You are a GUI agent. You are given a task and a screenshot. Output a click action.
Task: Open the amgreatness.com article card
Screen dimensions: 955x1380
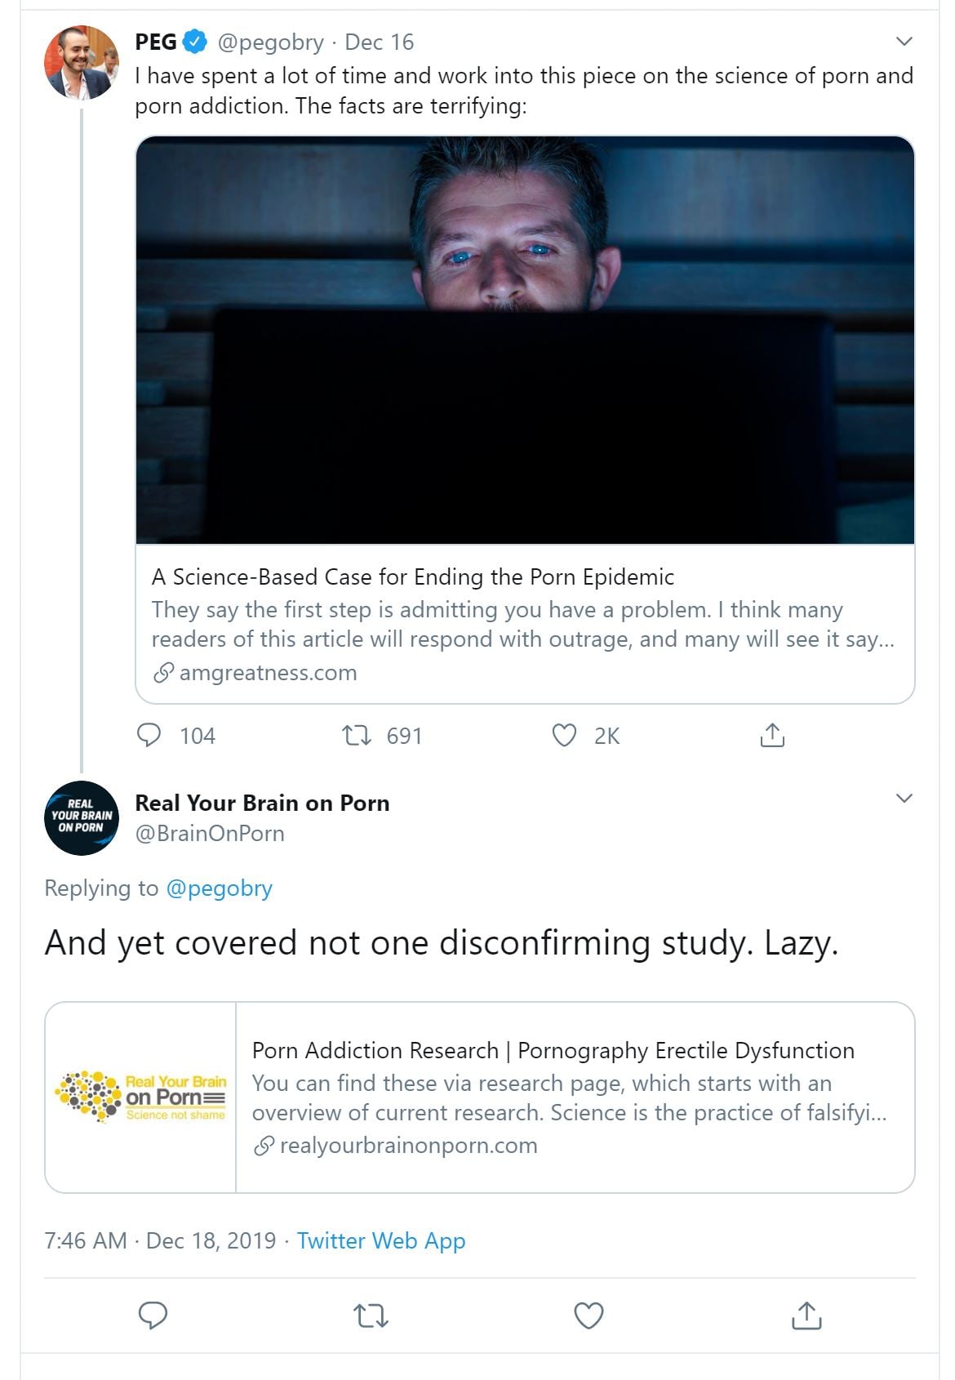pyautogui.click(x=524, y=624)
